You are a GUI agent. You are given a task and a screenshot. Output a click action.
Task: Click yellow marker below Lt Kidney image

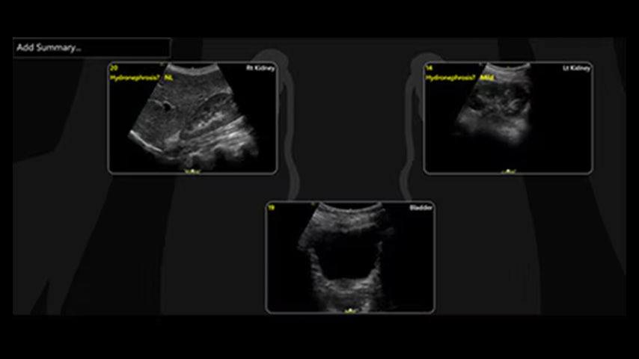[x=508, y=171]
